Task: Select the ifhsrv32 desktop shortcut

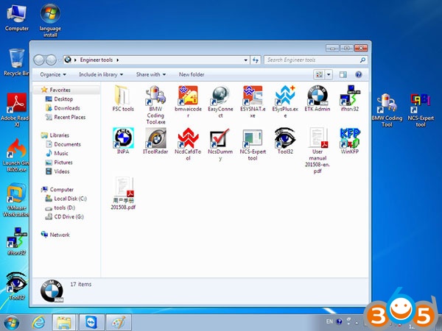Action: [x=17, y=241]
